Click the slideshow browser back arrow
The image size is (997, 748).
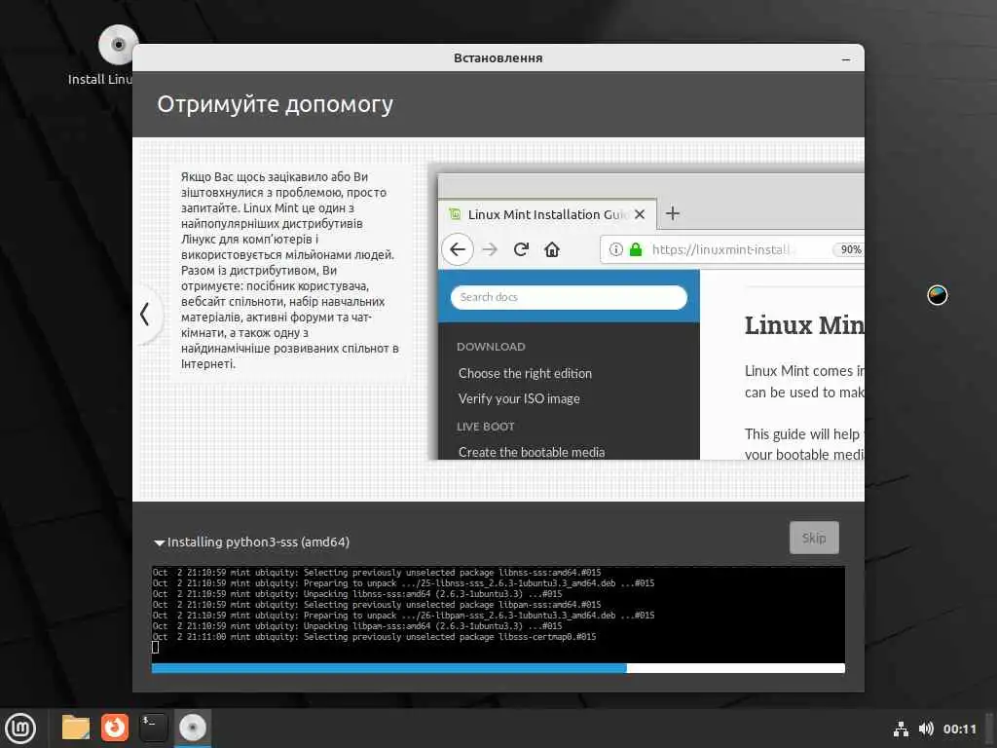point(458,249)
